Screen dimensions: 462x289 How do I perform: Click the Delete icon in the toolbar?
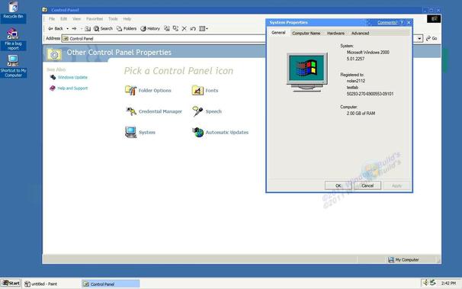point(184,28)
